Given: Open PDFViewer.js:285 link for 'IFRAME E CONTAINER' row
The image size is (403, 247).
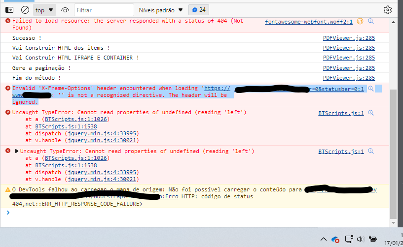Looking at the screenshot, I should point(349,58).
